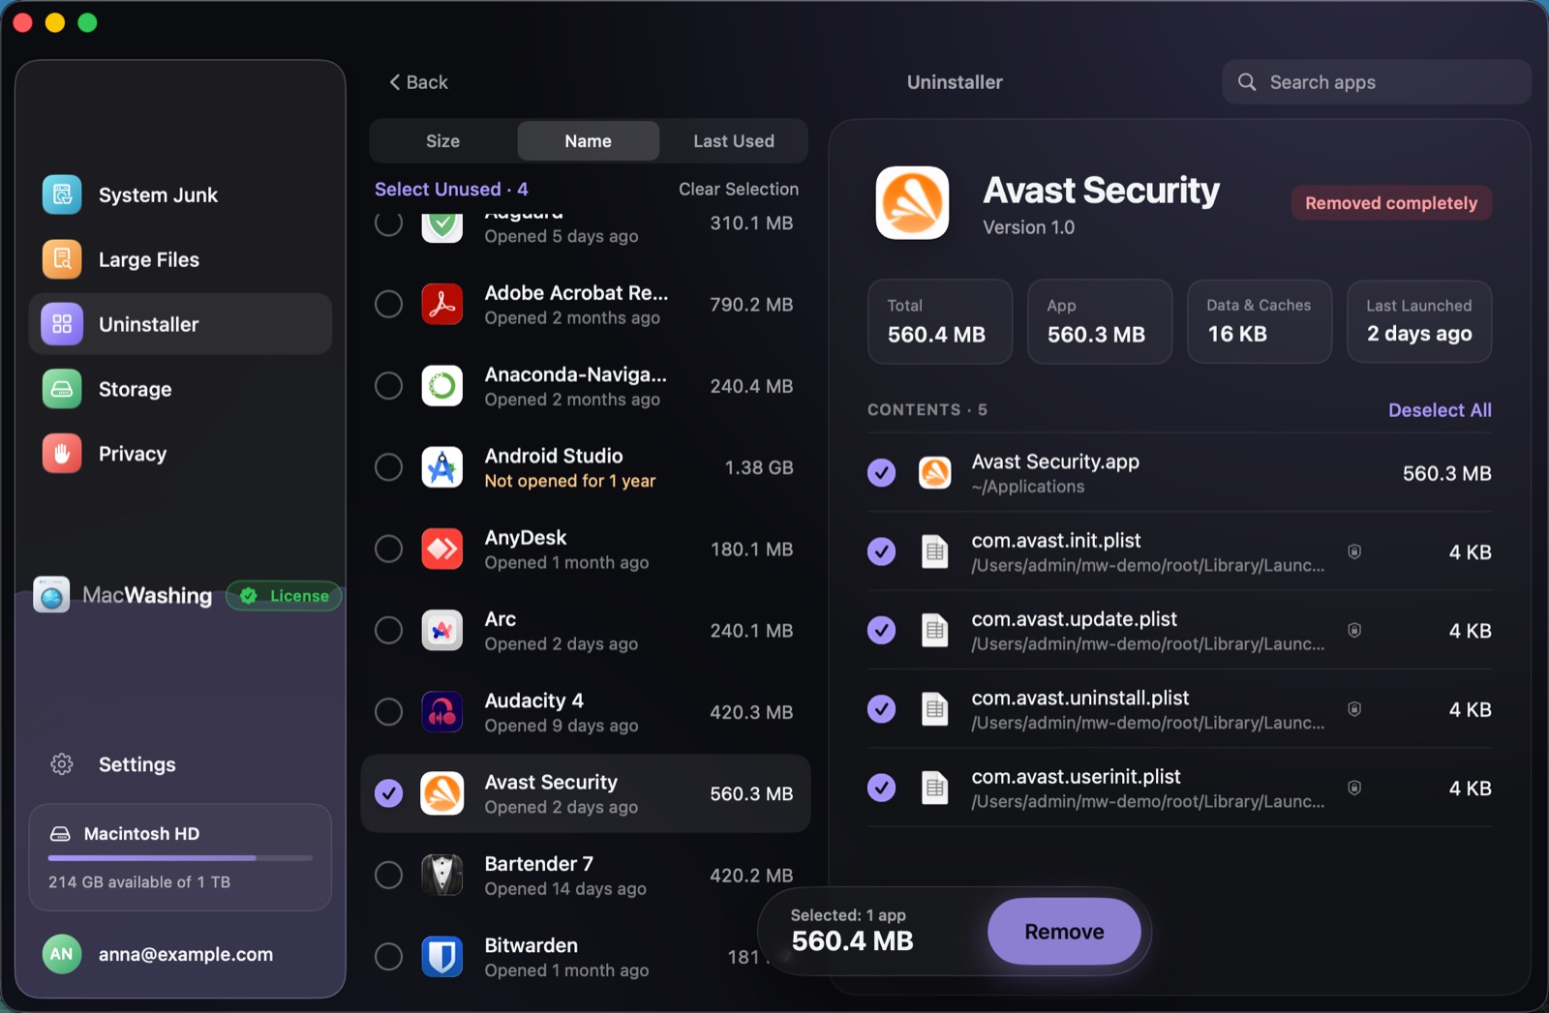The height and width of the screenshot is (1013, 1549).
Task: Click the green License badge
Action: (285, 596)
